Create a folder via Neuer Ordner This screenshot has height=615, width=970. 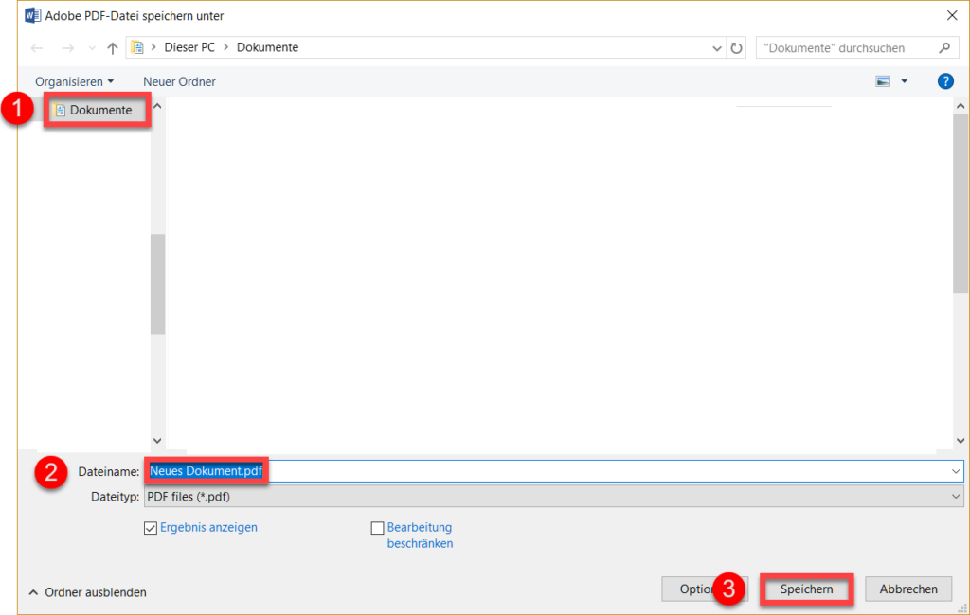tap(178, 81)
